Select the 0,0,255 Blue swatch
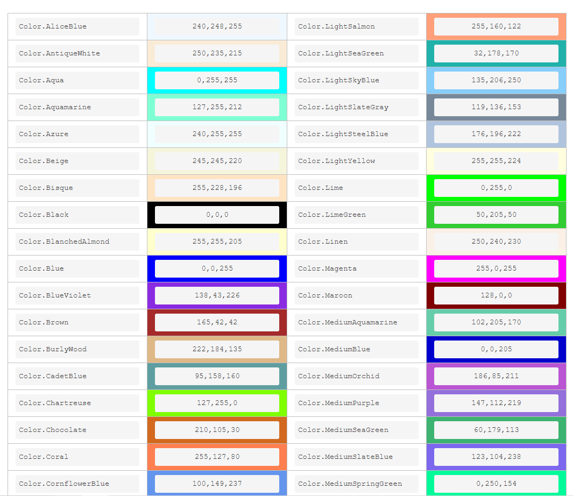 pyautogui.click(x=217, y=268)
